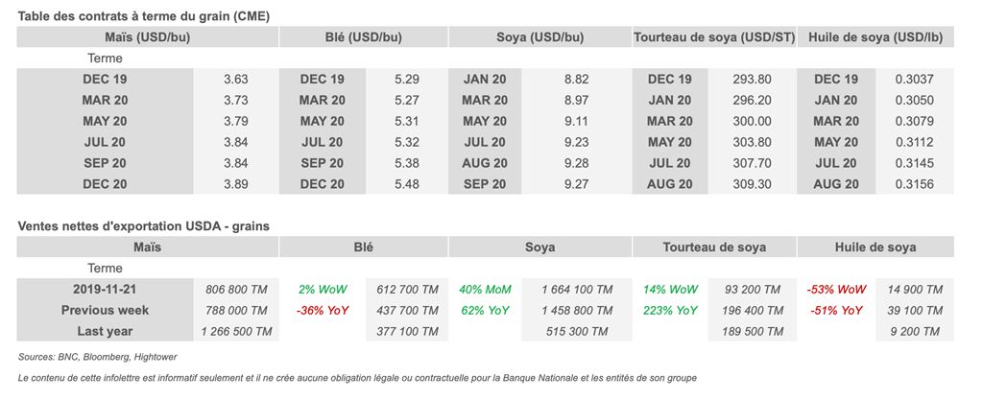Click the 223% YoY soybean meal change
This screenshot has width=983, height=400.
(x=670, y=311)
